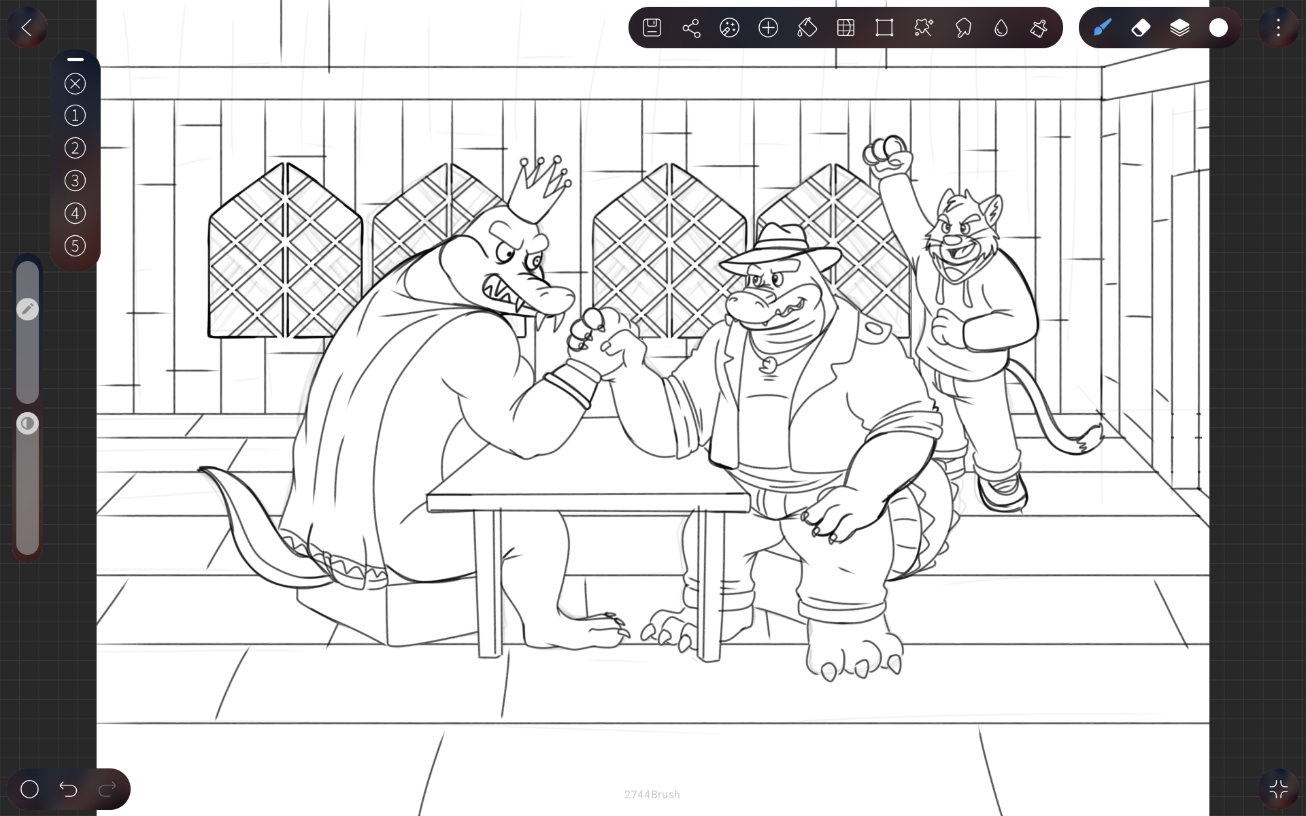Image resolution: width=1306 pixels, height=816 pixels.
Task: Select the Eraser tool
Action: click(x=1141, y=28)
